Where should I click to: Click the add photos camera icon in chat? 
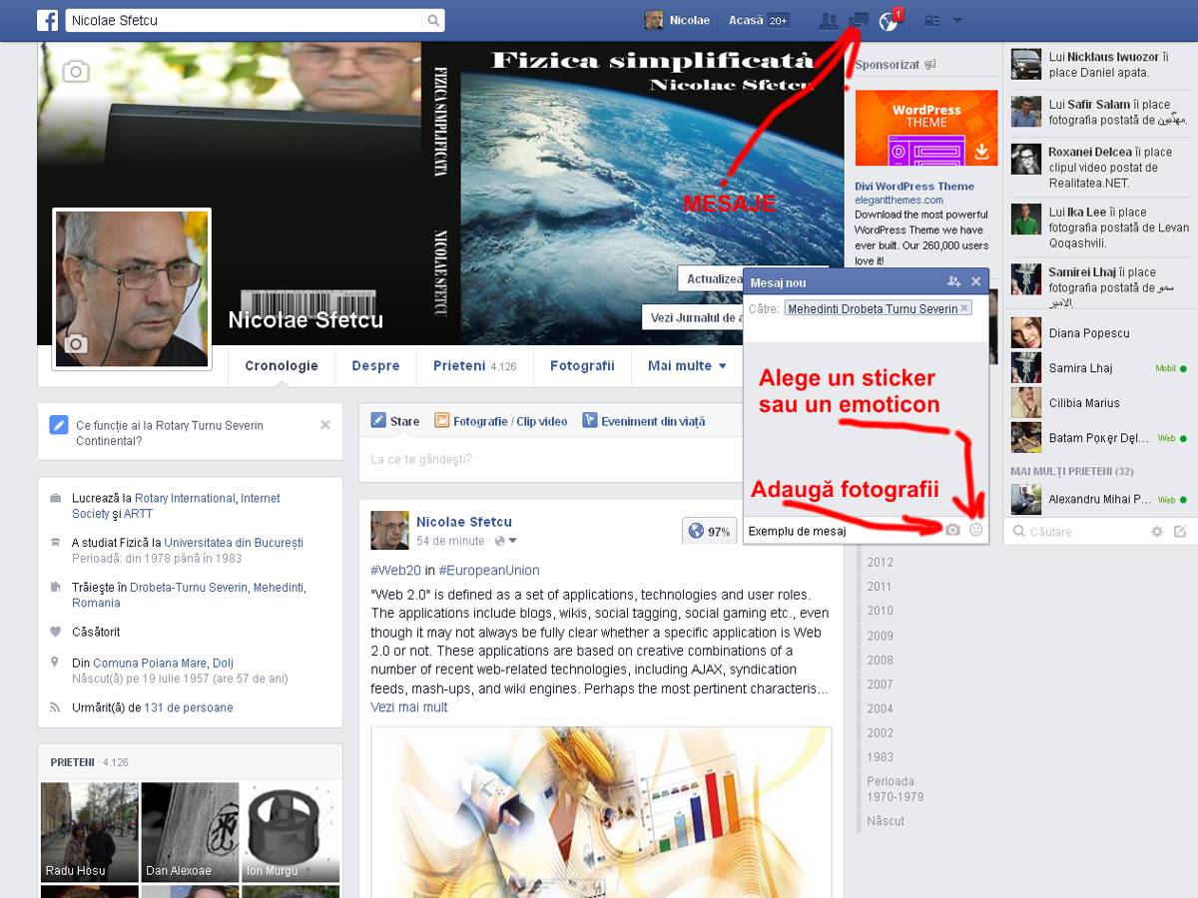coord(952,530)
